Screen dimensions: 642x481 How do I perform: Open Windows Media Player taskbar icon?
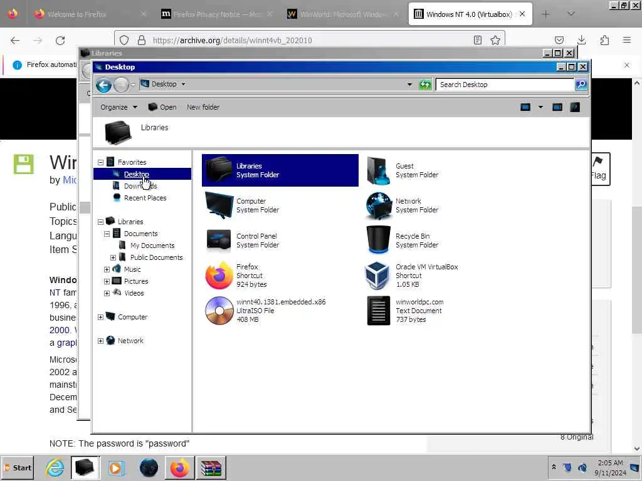[116, 467]
